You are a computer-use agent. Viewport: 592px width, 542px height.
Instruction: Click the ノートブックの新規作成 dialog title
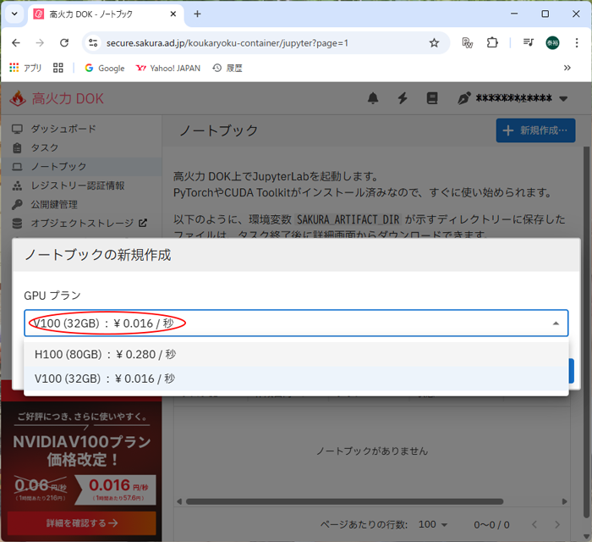(98, 255)
